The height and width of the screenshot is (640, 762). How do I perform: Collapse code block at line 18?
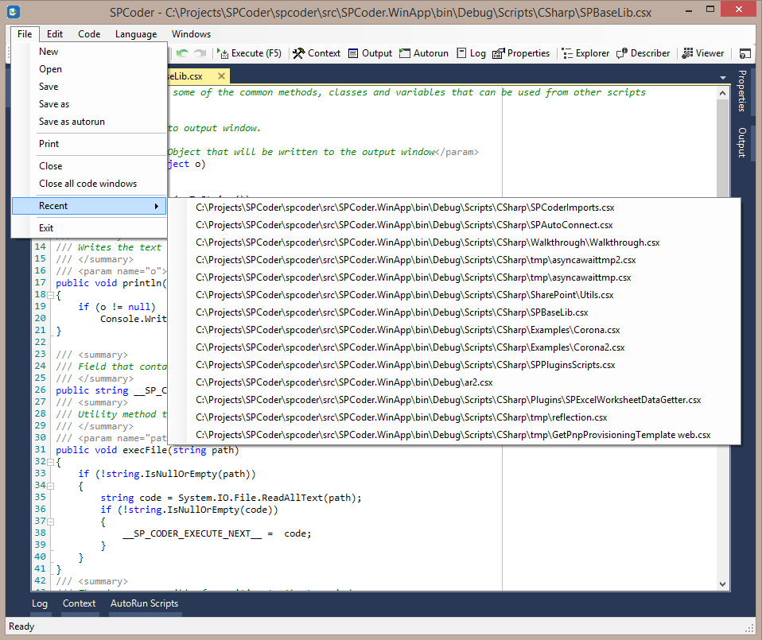(51, 294)
